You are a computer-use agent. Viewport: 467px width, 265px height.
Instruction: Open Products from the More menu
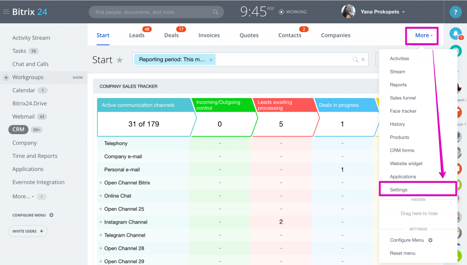400,137
